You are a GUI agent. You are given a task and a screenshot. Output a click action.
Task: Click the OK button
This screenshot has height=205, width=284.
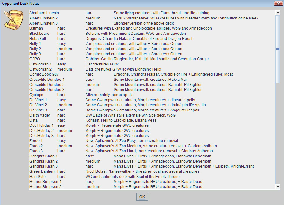142,197
